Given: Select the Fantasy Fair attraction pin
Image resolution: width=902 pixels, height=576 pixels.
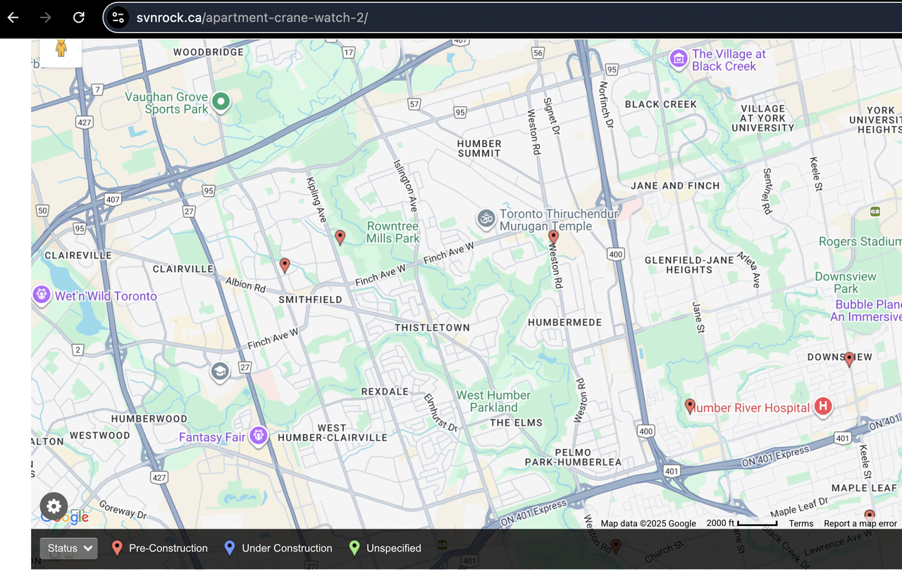Looking at the screenshot, I should (259, 436).
